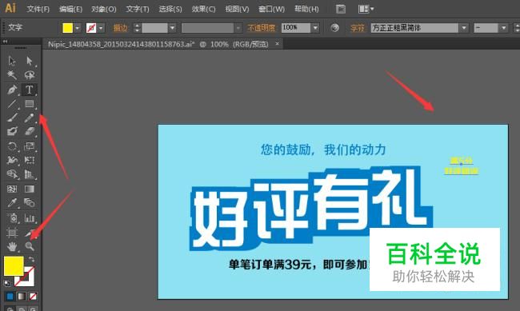This screenshot has height=311, width=520.
Task: Open the 文件(F) menu
Action: tap(38, 9)
